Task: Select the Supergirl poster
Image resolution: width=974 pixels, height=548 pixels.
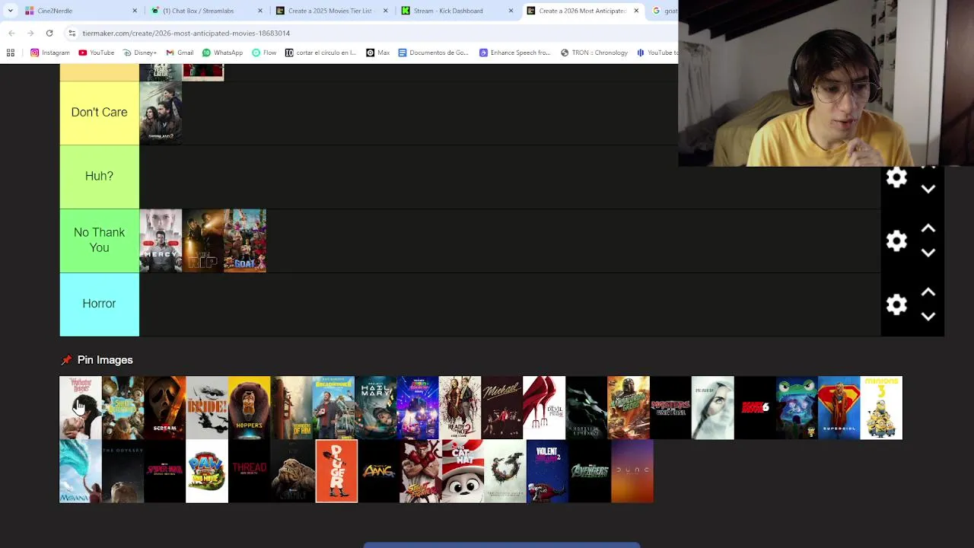Action: click(839, 408)
